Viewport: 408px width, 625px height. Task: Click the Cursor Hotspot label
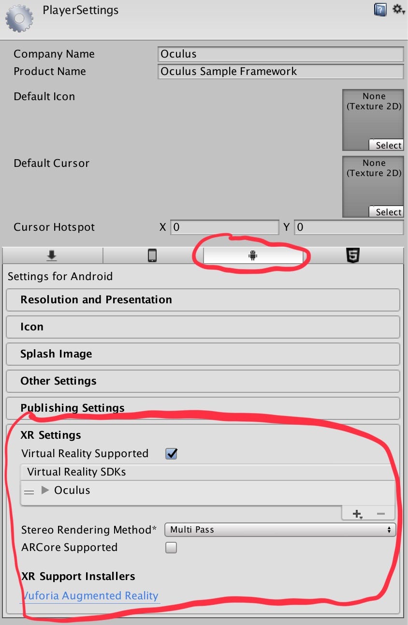click(54, 227)
